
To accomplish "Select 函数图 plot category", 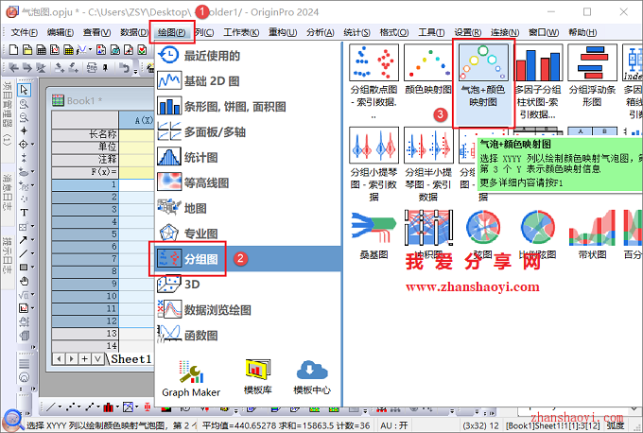I will 248,335.
